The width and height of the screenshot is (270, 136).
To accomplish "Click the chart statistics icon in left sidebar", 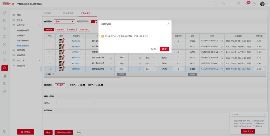I will click(x=4, y=91).
